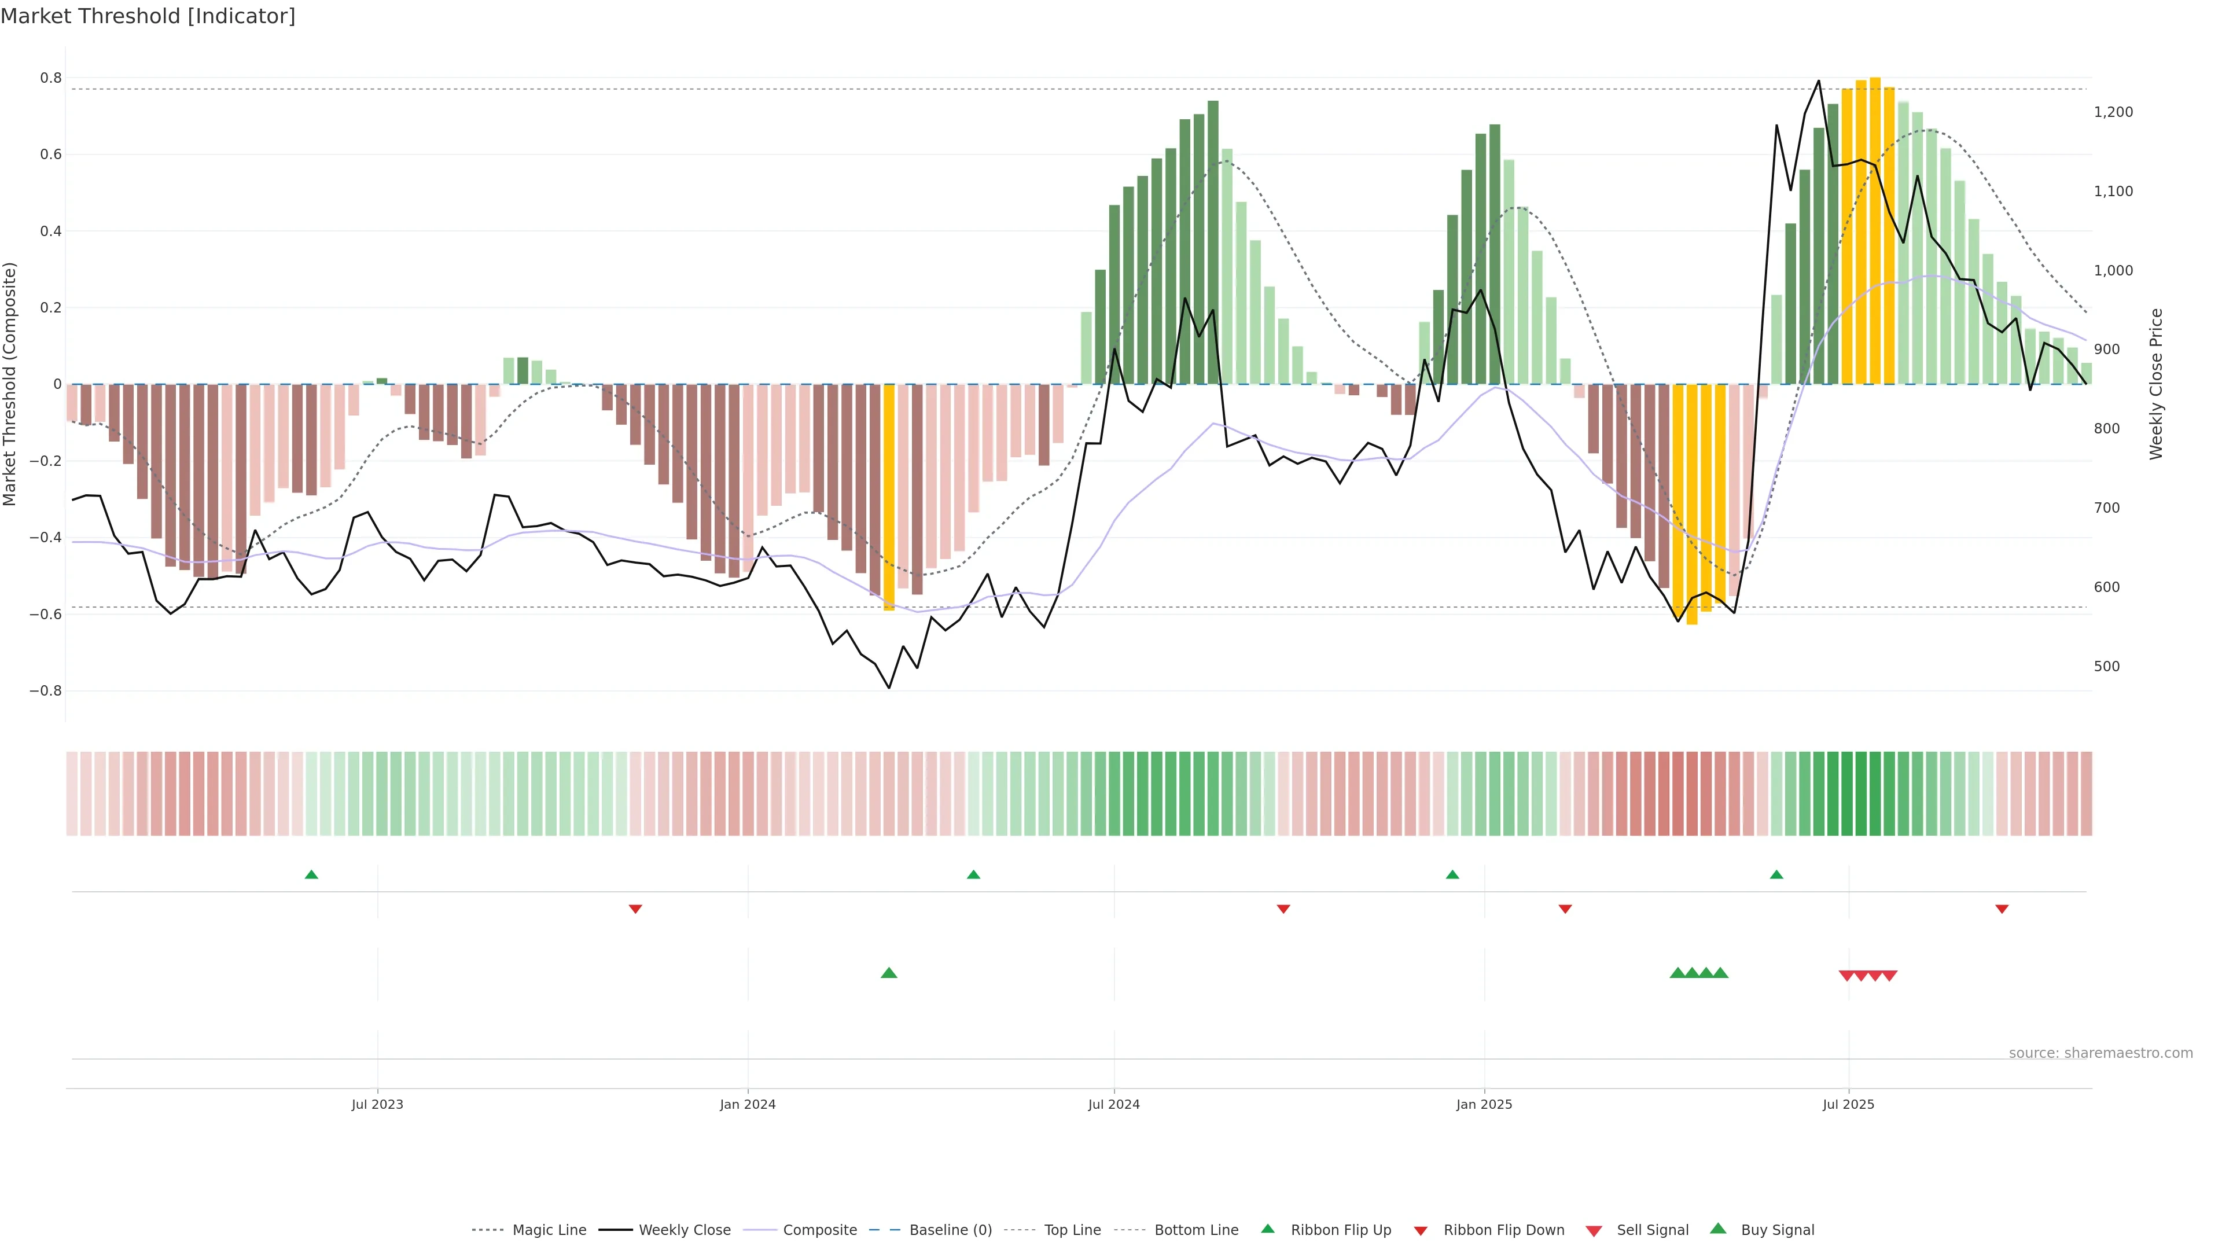Click the Market Threshold [Indicator] title

coord(148,16)
